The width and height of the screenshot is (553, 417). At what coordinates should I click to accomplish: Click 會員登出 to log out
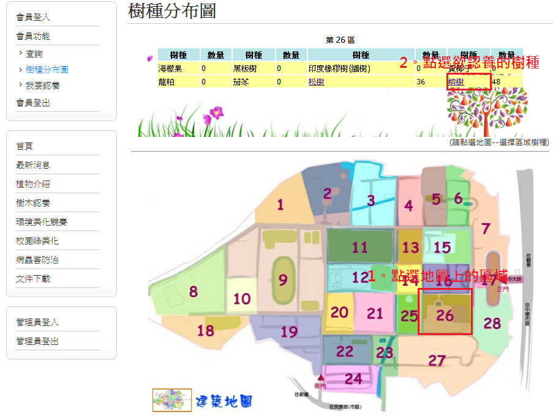coord(33,103)
